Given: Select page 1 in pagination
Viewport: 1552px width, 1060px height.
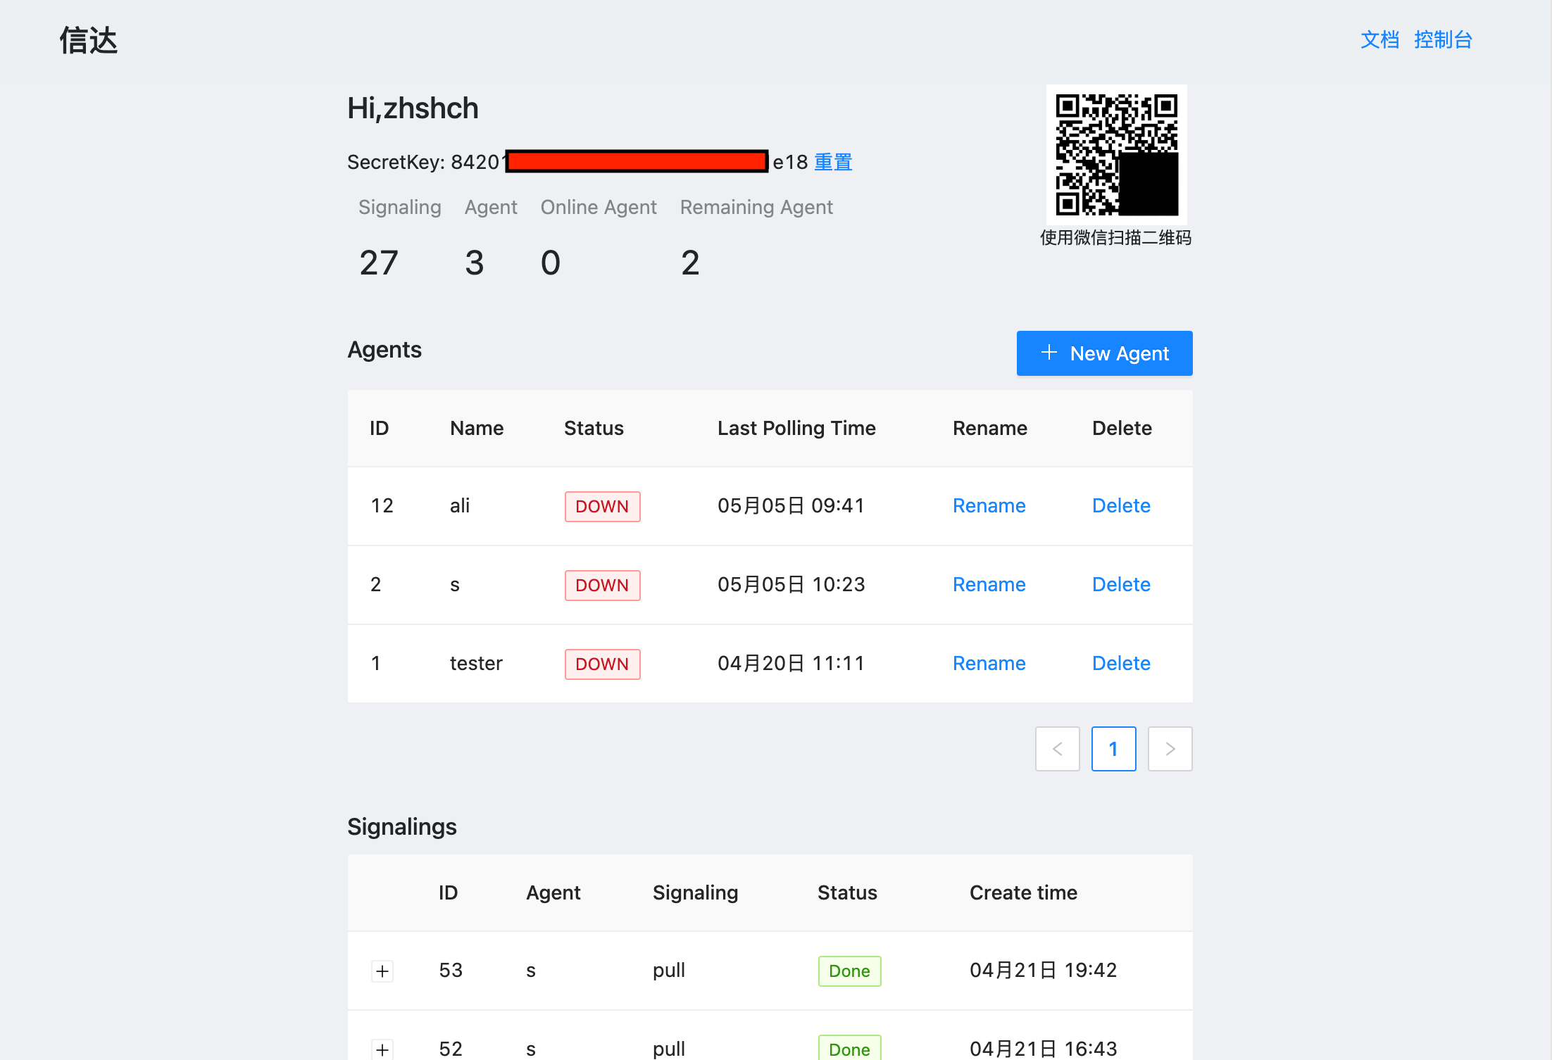Looking at the screenshot, I should (x=1113, y=749).
